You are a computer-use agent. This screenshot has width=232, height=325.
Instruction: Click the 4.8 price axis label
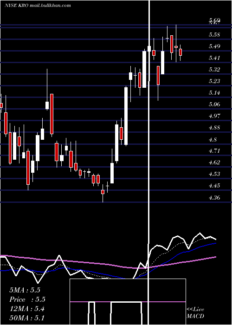coord(213,139)
